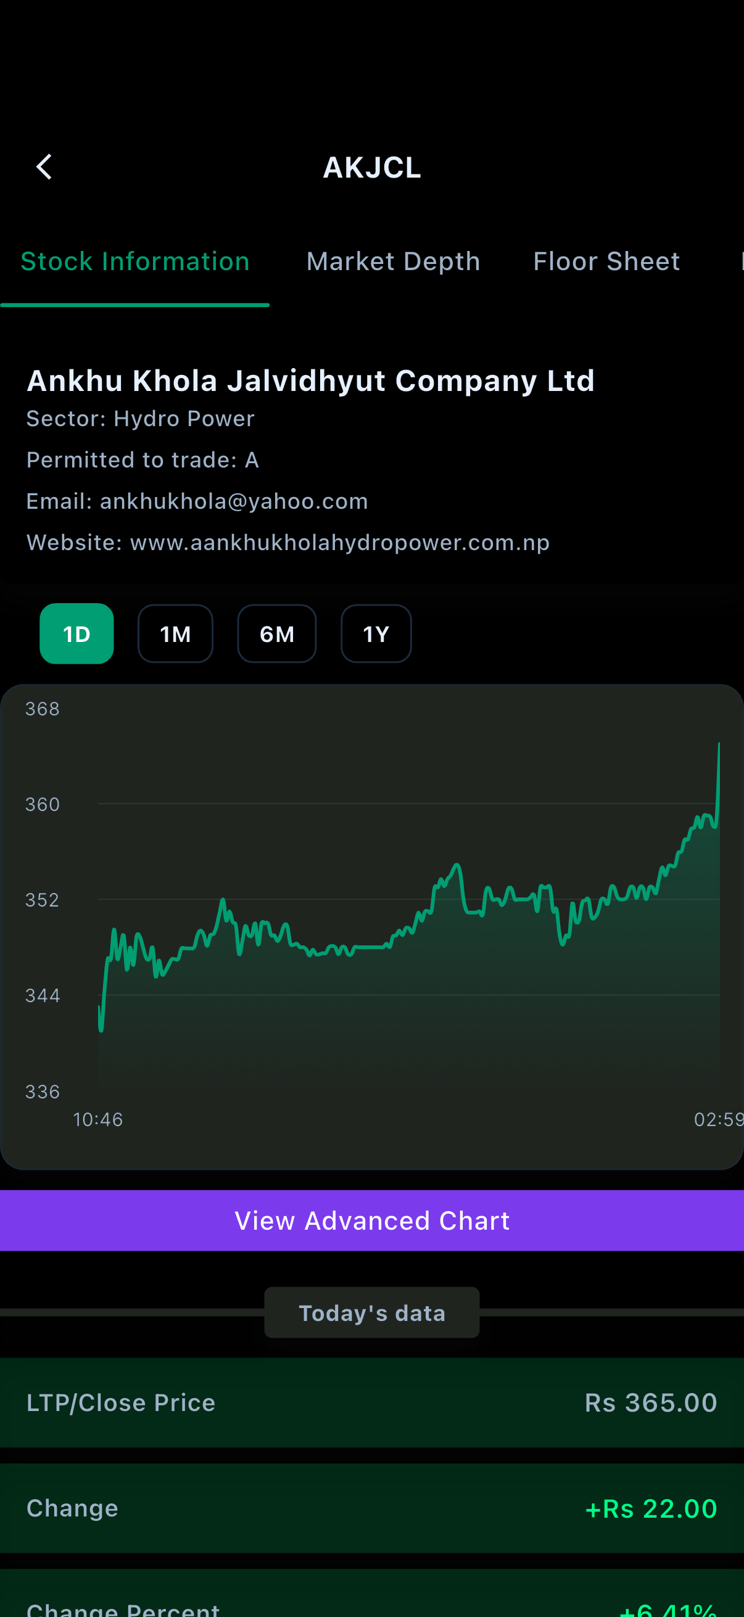The height and width of the screenshot is (1617, 744).
Task: Switch to the Market Depth tab
Action: [x=393, y=261]
